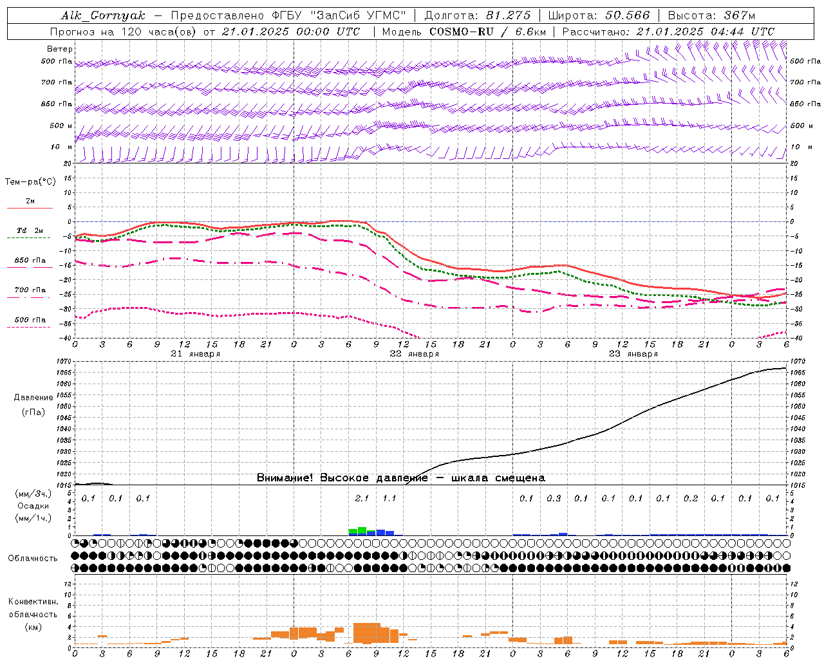
Task: Select forecast start time 21.01.2025 00:00 UTC
Action: tap(291, 32)
